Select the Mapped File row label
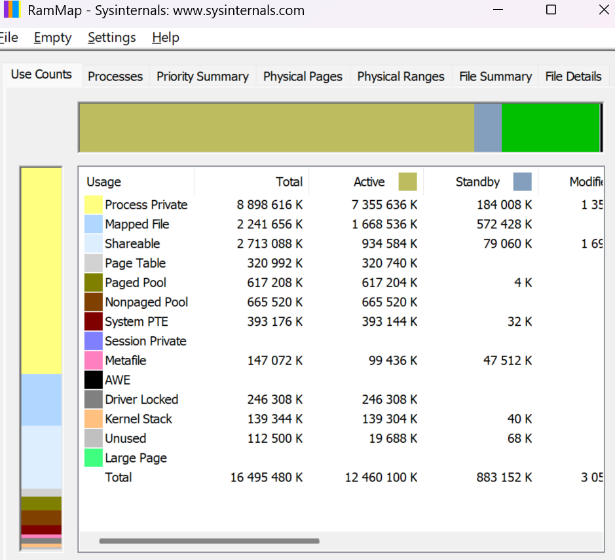 [x=137, y=224]
